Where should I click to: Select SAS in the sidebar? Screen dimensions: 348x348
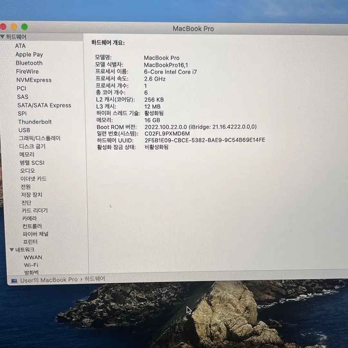pos(23,97)
